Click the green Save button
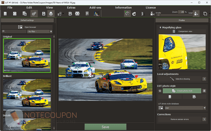 click(105, 127)
